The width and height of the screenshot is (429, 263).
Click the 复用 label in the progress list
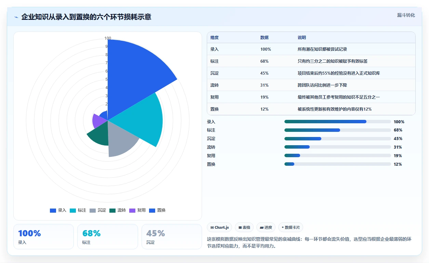pos(211,156)
